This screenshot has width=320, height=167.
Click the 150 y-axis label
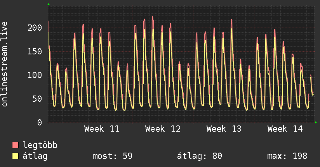(35, 51)
